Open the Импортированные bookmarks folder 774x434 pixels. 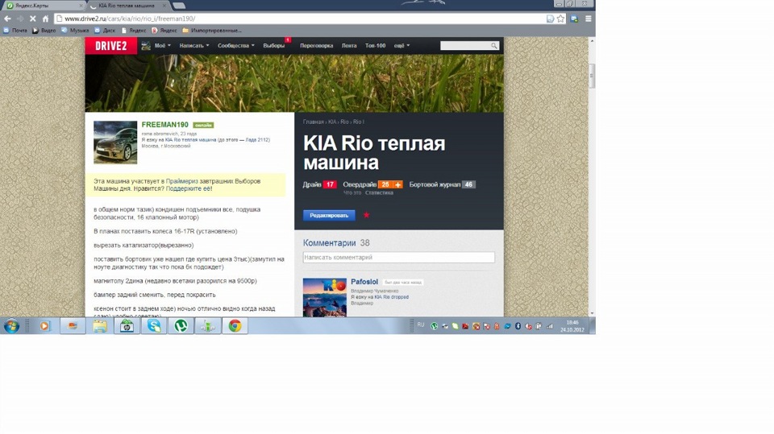212,31
